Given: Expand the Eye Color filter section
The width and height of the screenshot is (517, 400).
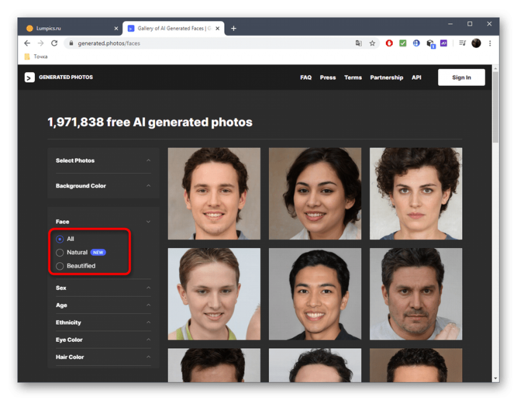Looking at the screenshot, I should click(x=103, y=340).
